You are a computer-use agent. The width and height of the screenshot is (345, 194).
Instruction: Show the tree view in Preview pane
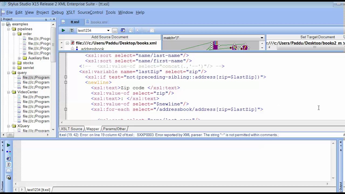(x=8, y=152)
